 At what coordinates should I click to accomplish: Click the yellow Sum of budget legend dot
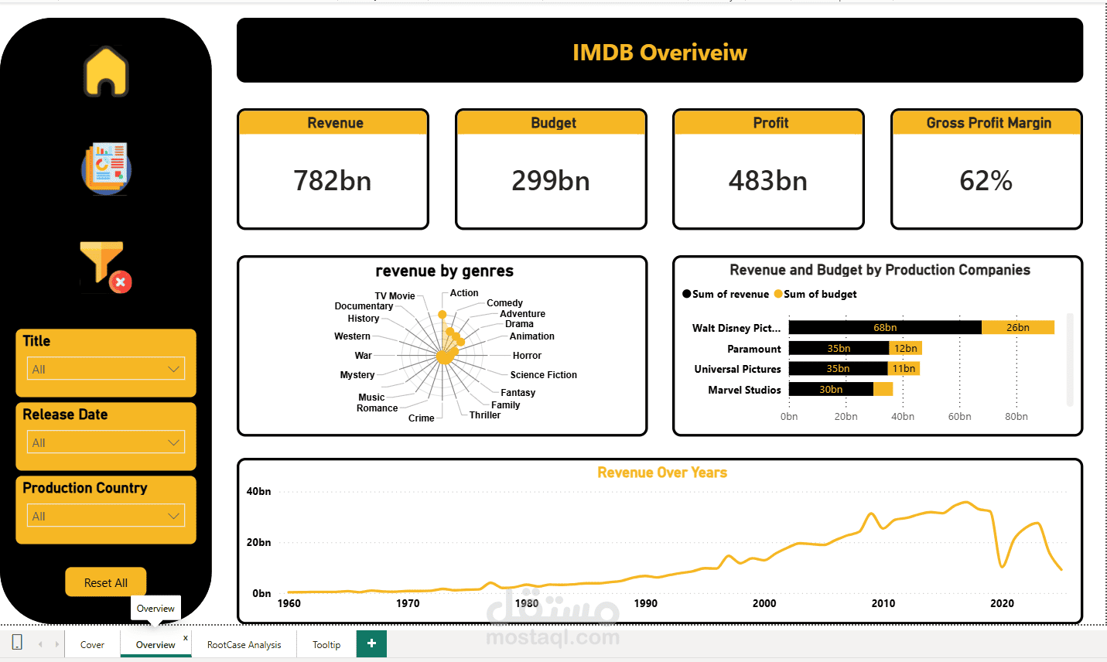778,294
